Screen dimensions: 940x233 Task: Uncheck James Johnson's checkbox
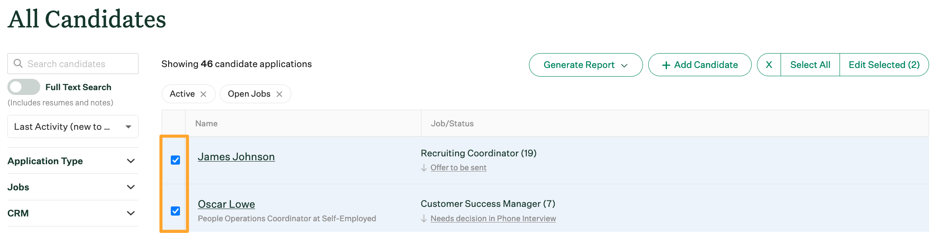coord(175,160)
